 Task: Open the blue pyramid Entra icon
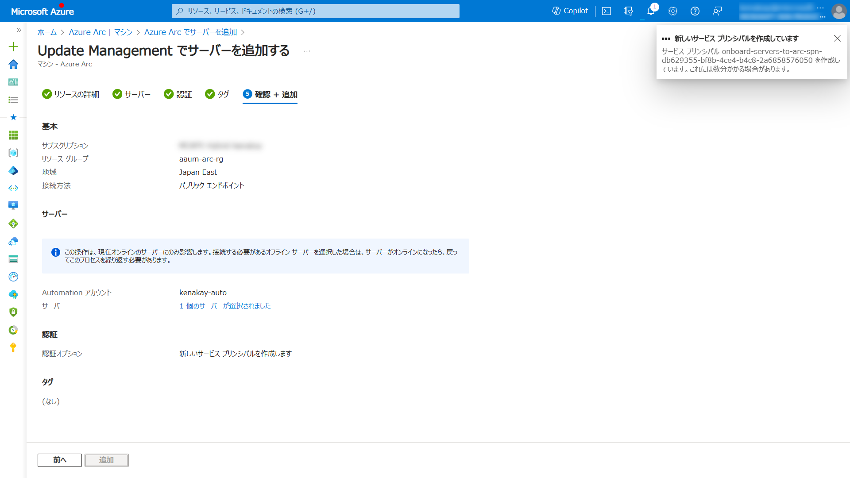[13, 170]
